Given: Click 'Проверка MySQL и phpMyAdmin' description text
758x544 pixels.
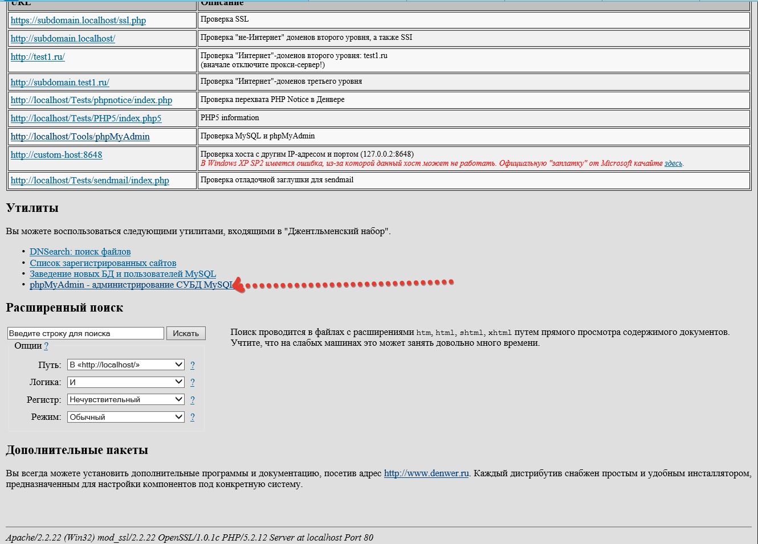Looking at the screenshot, I should click(x=258, y=136).
